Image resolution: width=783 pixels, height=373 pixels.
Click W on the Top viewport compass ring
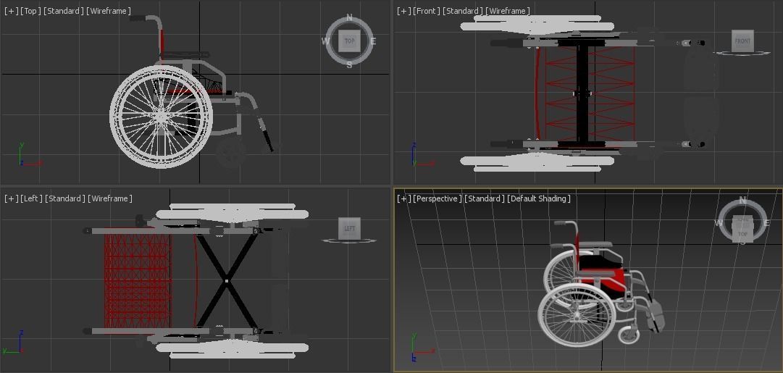[x=325, y=41]
